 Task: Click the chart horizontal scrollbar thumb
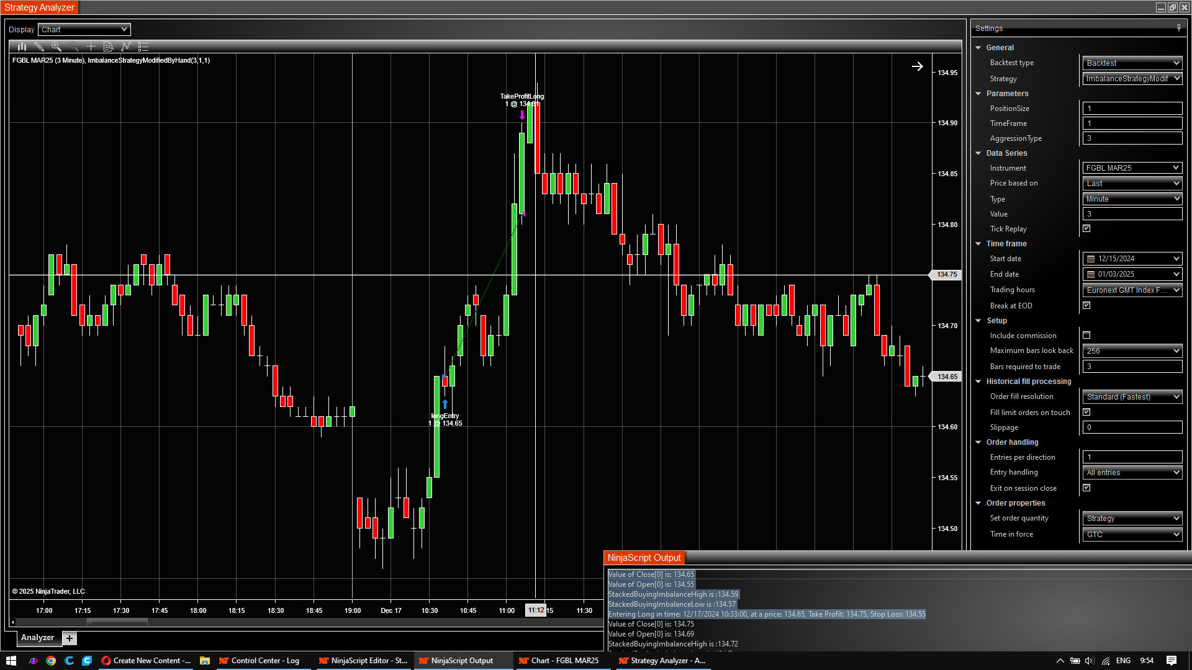[117, 622]
